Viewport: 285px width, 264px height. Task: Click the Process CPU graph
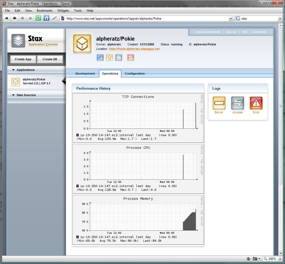[138, 169]
